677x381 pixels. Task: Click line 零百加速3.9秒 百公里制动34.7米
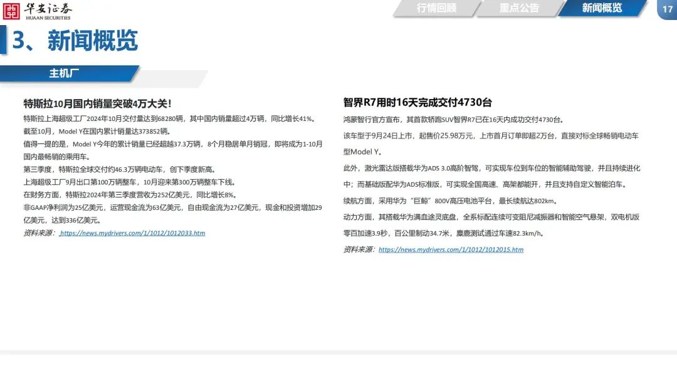point(444,234)
